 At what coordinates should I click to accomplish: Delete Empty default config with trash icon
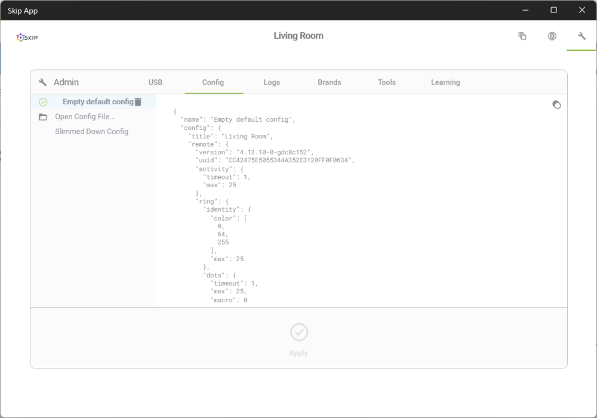(139, 101)
